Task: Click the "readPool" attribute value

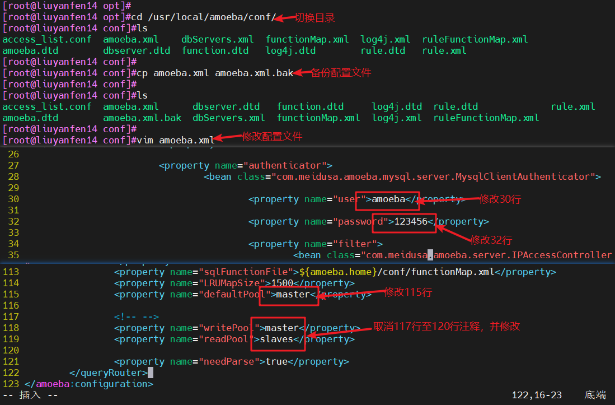Action: click(x=226, y=339)
